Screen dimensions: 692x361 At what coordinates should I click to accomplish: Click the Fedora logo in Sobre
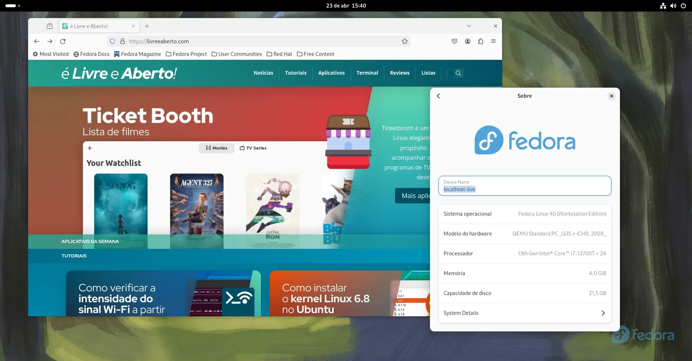[x=525, y=140]
